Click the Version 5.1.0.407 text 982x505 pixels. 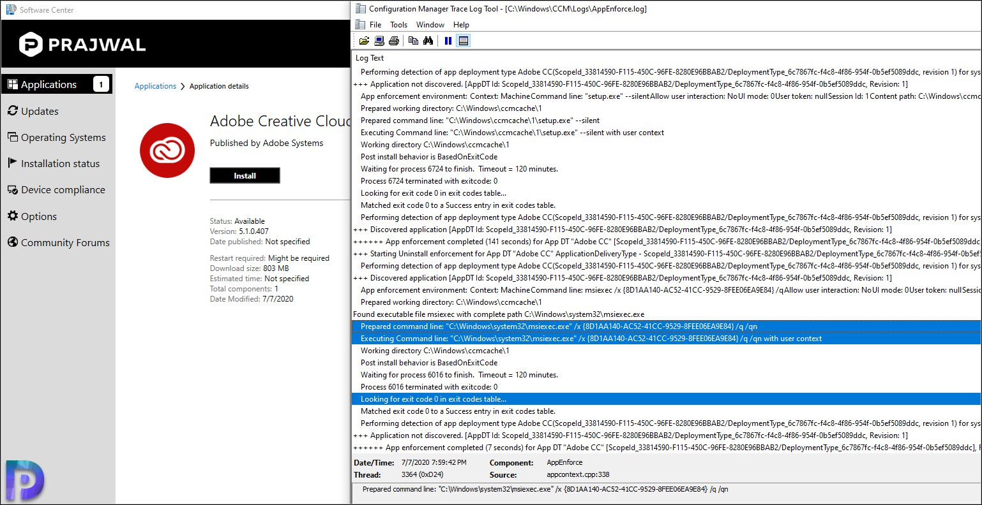(239, 231)
